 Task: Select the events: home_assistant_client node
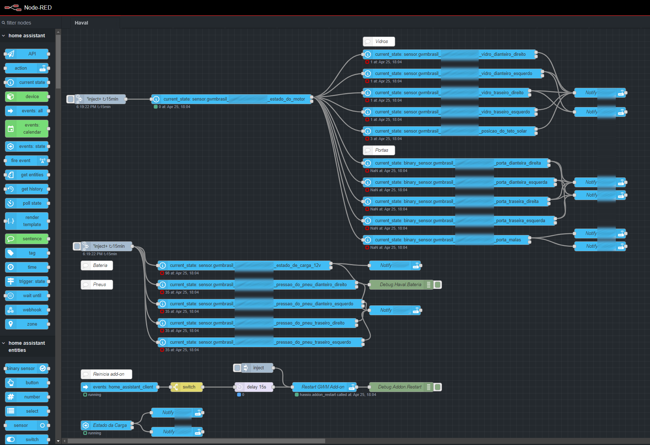(119, 387)
